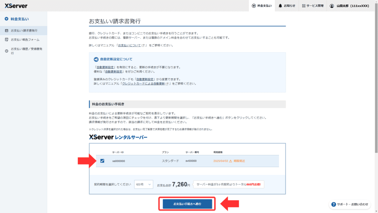Click the card icon beside お支払い/請求書発行
Image resolution: width=378 pixels, height=213 pixels.
(7, 31)
